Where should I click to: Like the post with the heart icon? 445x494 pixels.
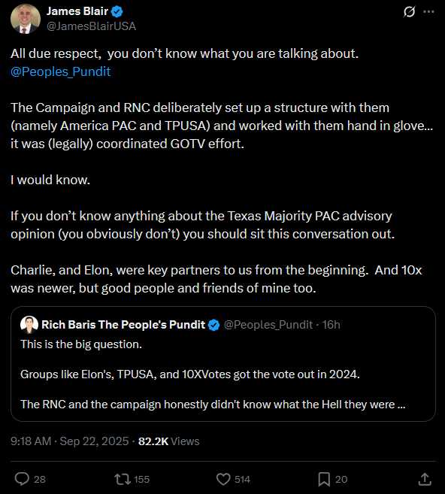[223, 479]
